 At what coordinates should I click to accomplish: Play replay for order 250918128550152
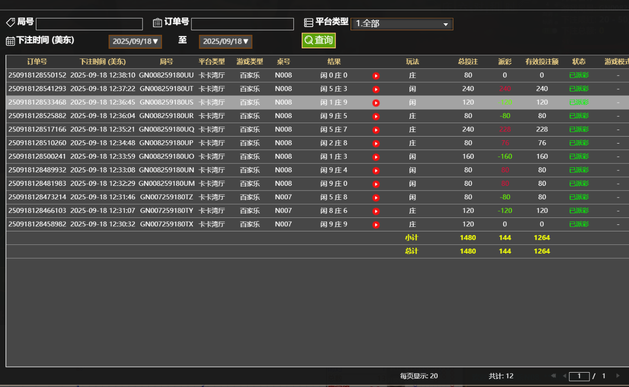(376, 75)
